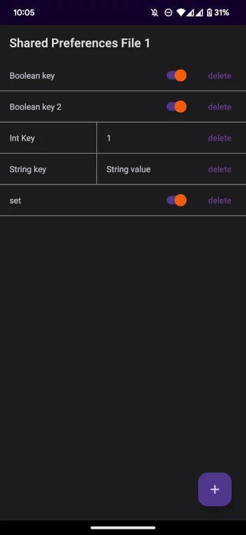Toggle the set switch off

click(x=176, y=200)
